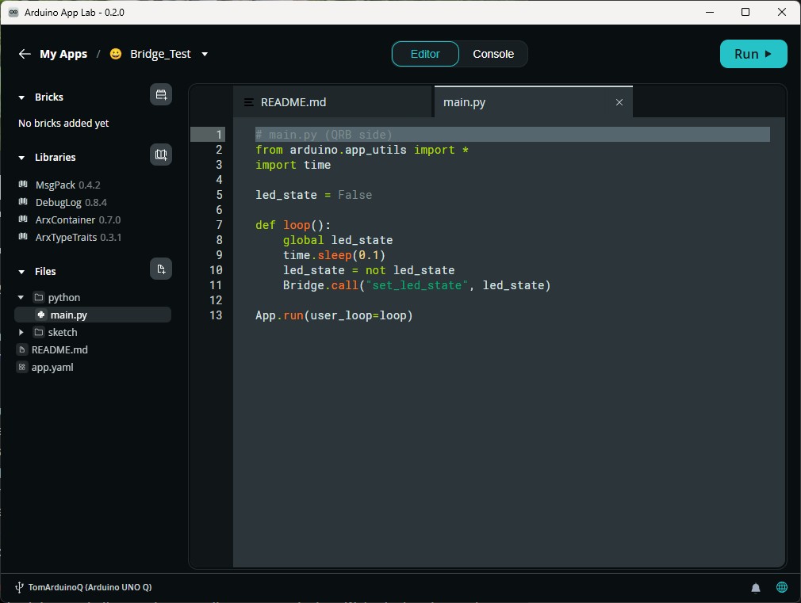Open the README.md tab

[x=294, y=101]
